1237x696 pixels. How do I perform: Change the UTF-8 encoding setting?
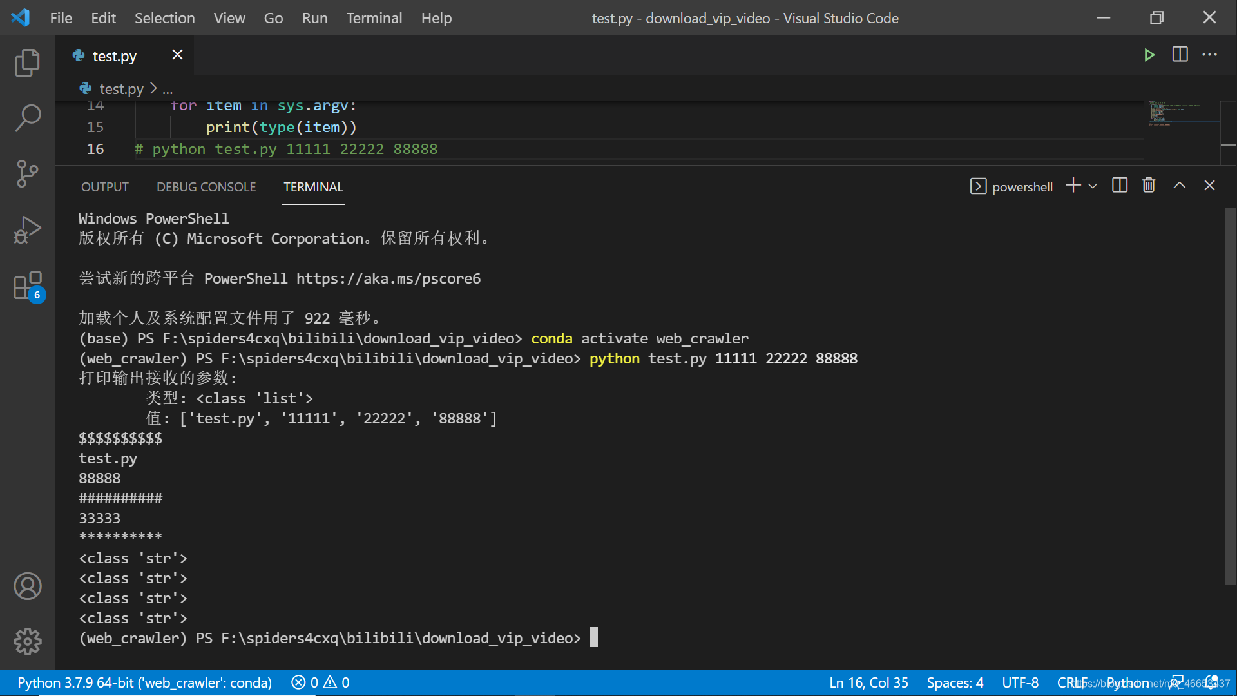click(1021, 682)
